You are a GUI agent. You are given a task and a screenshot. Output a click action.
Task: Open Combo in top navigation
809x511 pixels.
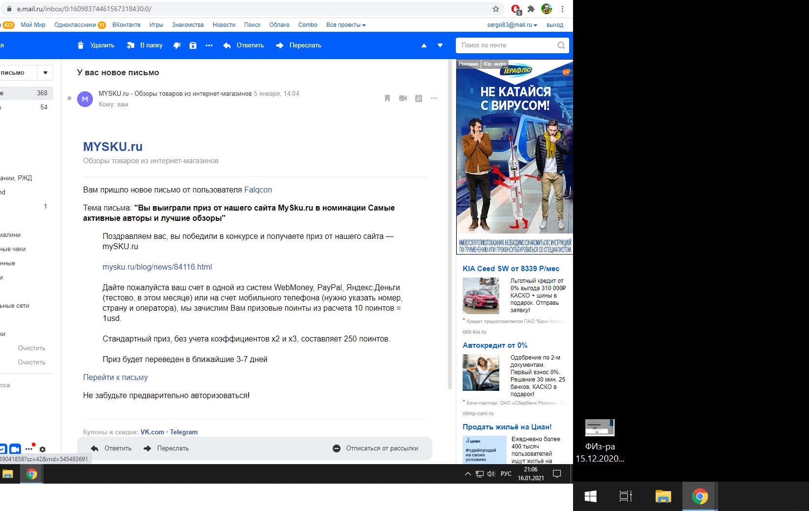[x=308, y=25]
